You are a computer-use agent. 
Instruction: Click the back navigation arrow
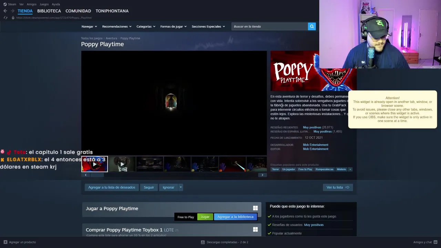(5, 11)
